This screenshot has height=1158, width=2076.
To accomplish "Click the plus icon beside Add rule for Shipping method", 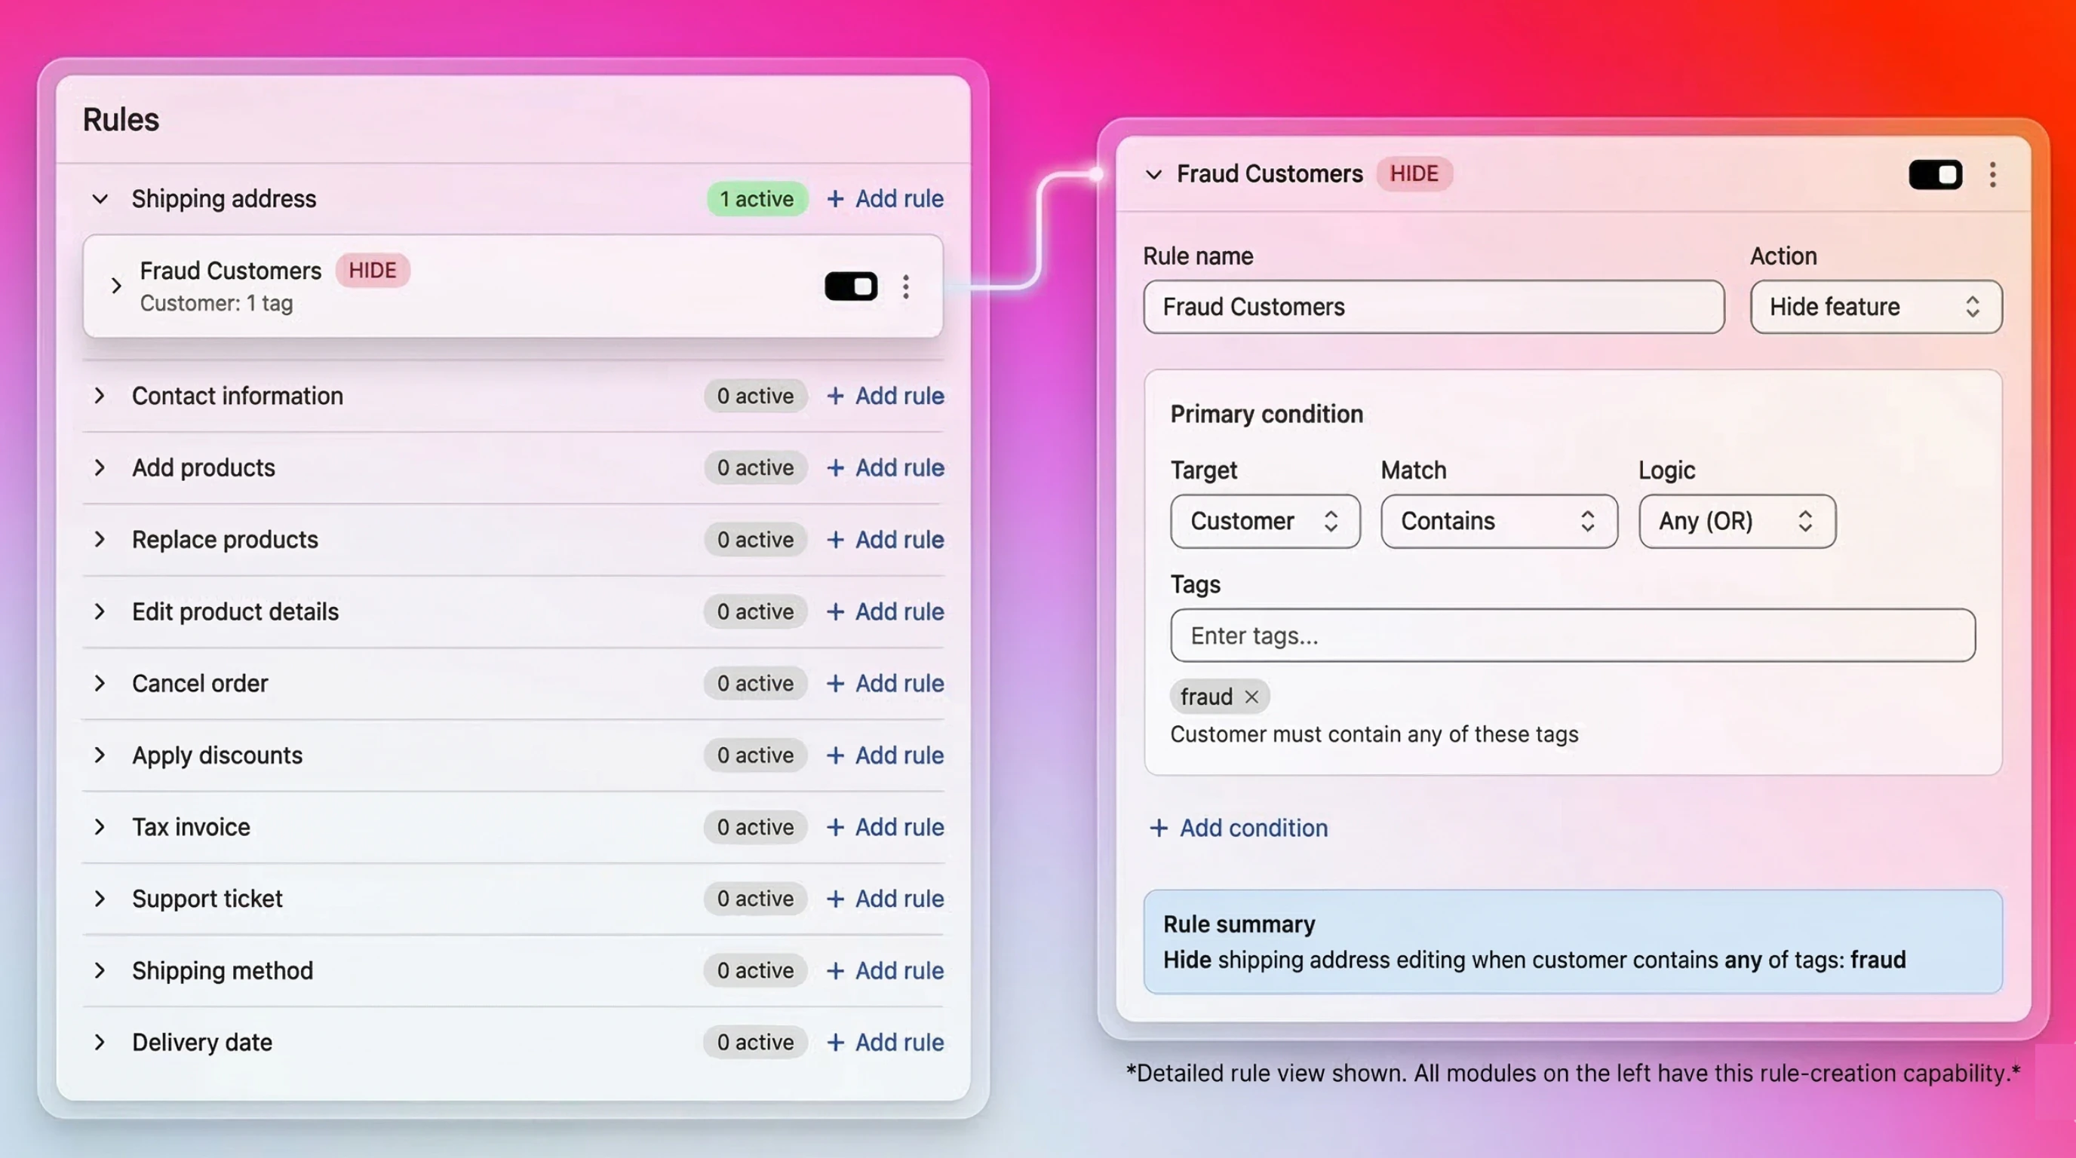I will [x=836, y=970].
